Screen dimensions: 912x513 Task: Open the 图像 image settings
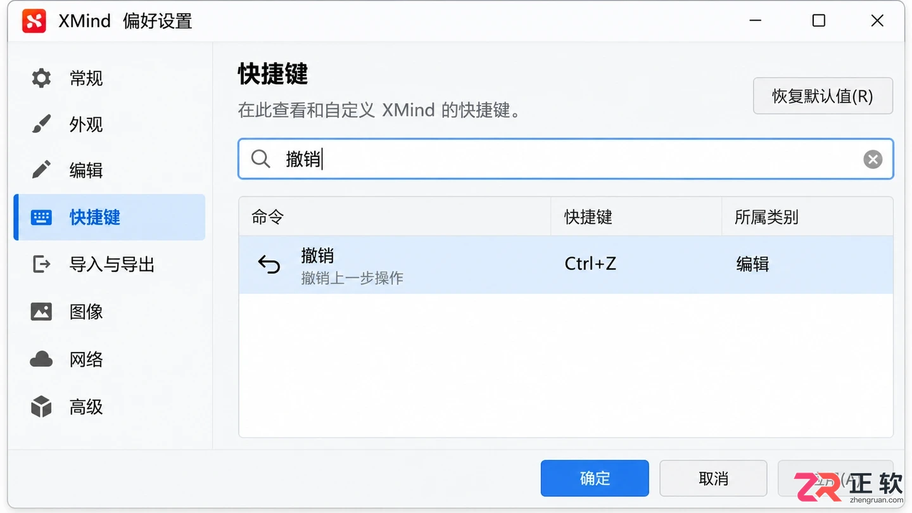(109, 312)
